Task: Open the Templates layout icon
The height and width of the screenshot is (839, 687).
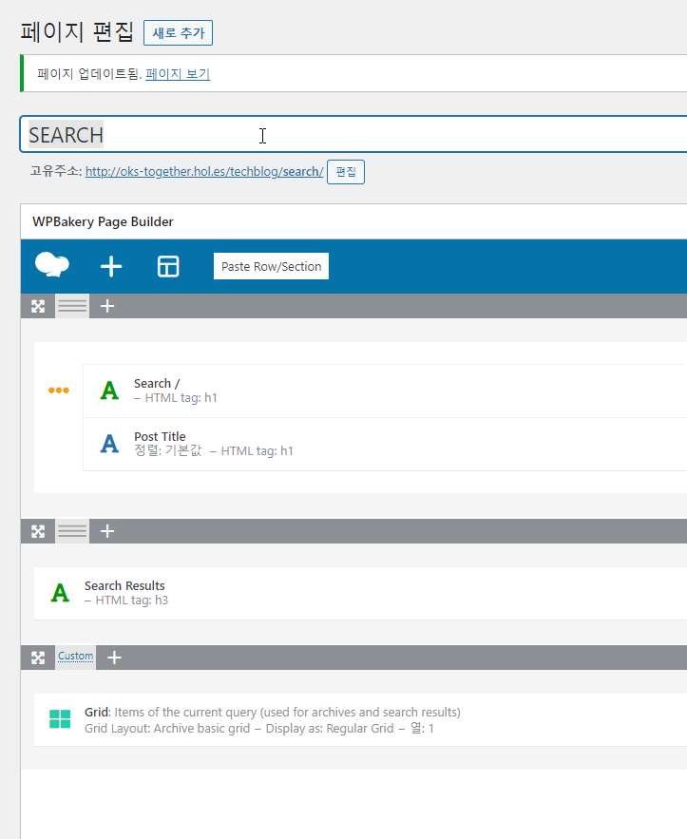Action: [168, 266]
